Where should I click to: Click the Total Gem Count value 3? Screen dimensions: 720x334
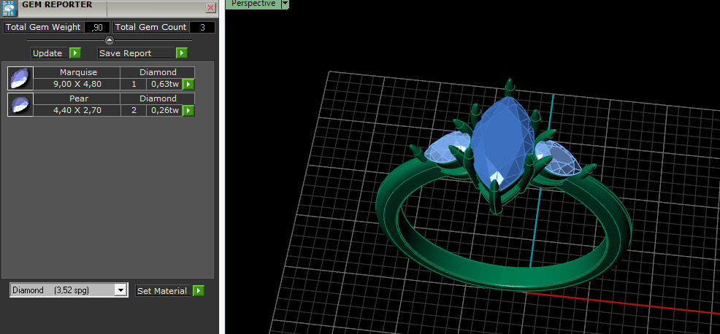tap(202, 28)
